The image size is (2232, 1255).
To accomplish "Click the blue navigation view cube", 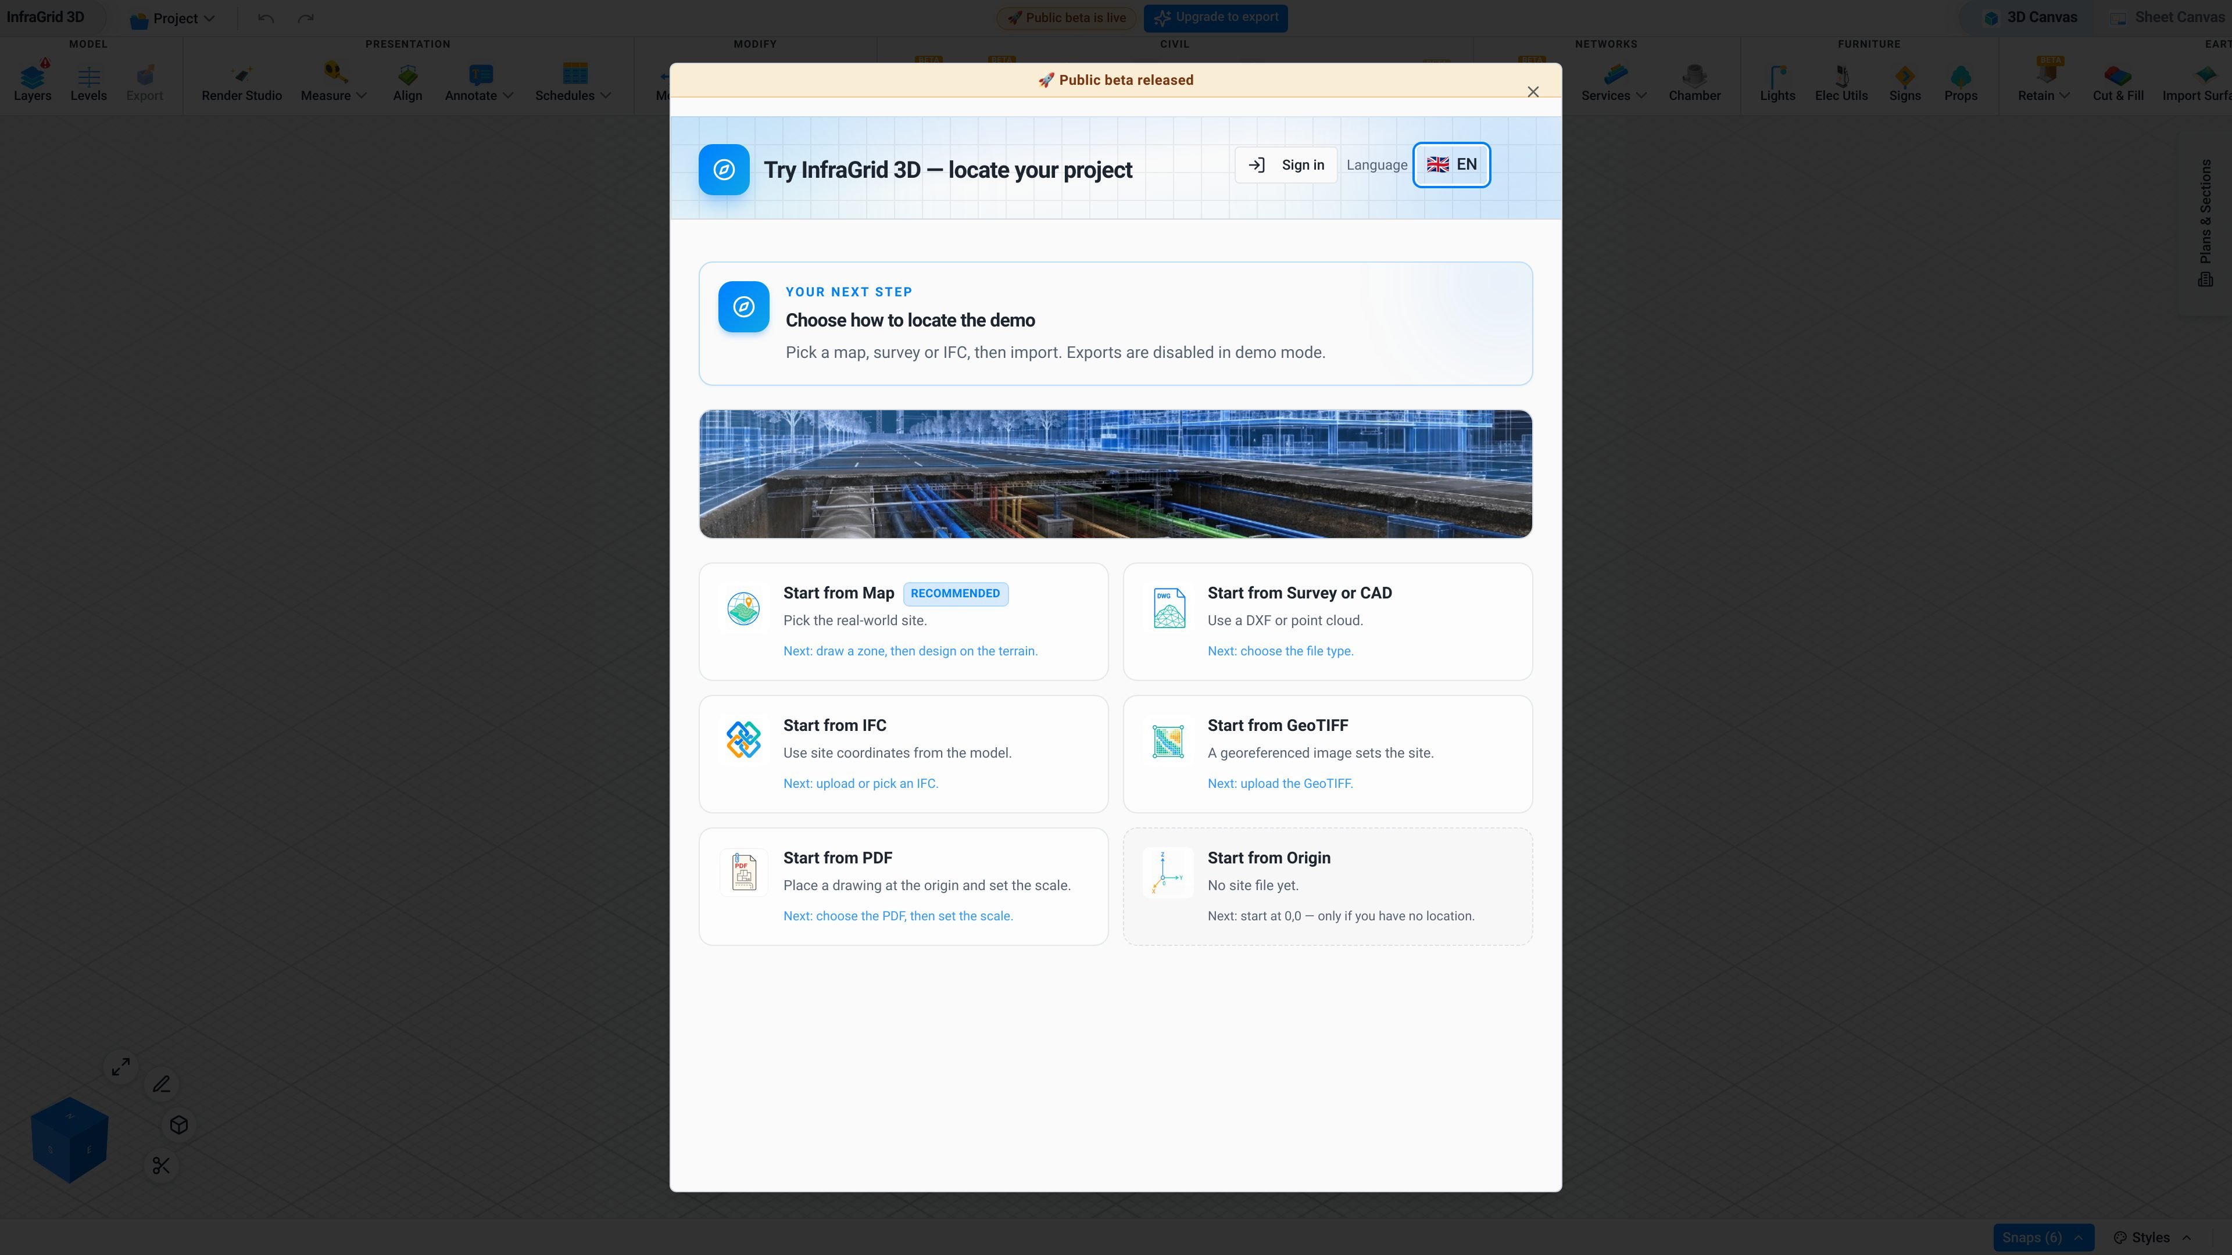I will (x=69, y=1139).
